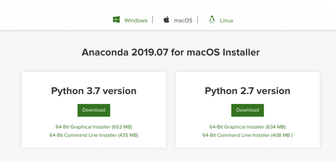Click the Apple logo icon
Viewport: 336px width, 162px height.
167,20
